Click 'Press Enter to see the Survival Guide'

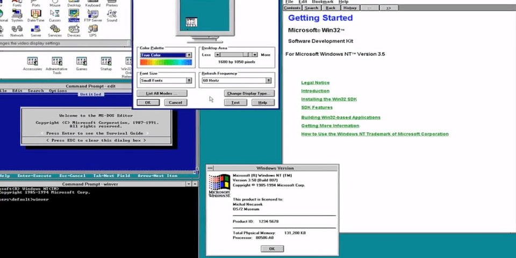point(95,133)
